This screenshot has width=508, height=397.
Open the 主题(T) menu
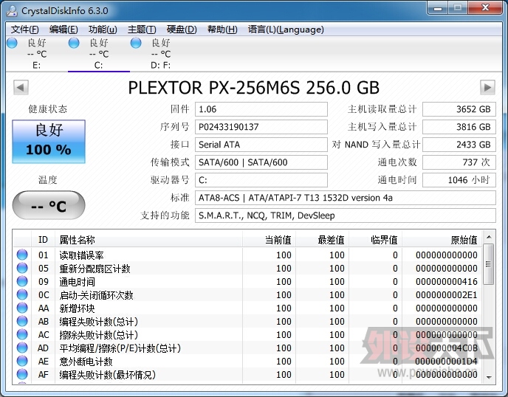(141, 30)
